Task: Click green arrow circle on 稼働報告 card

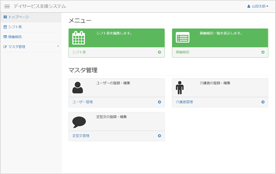Action: 263,52
